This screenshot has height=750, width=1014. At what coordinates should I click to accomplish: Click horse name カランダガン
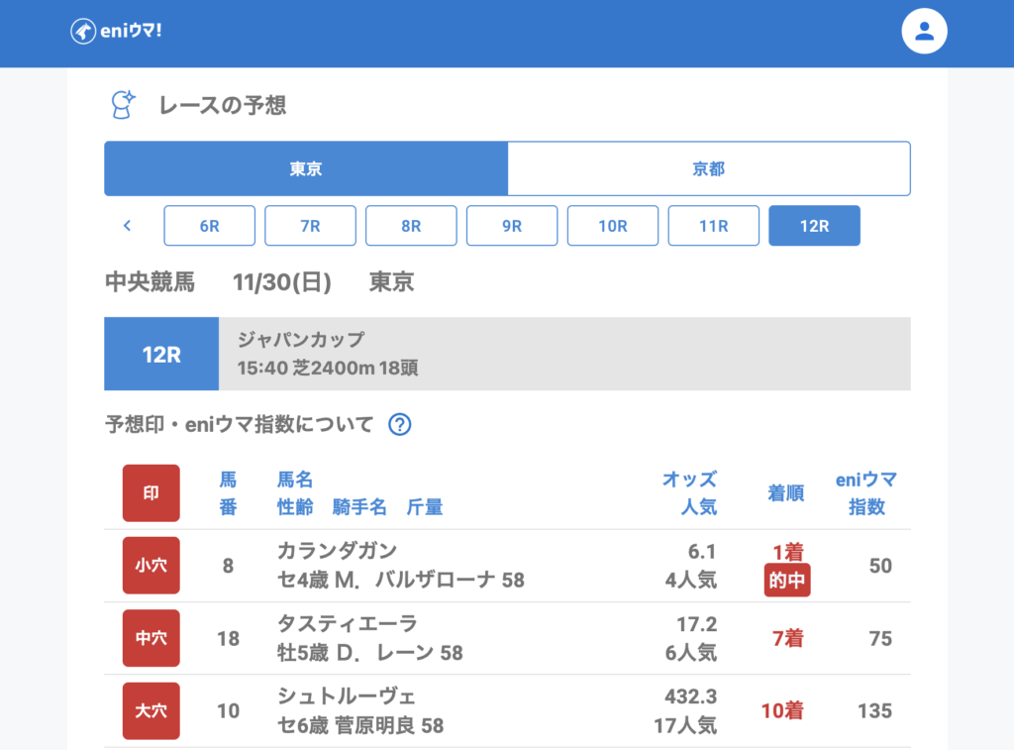(337, 551)
